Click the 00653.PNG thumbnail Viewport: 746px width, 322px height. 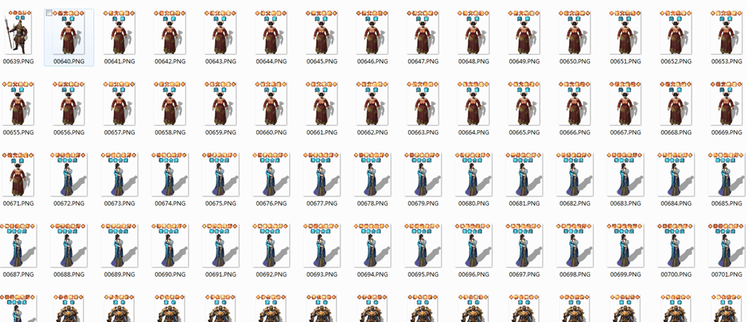[726, 33]
